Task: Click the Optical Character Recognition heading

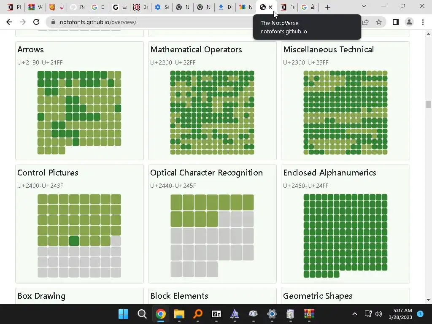Action: point(206,173)
